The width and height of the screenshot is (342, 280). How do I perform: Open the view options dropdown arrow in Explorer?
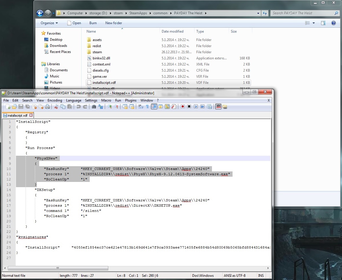pos(314,23)
